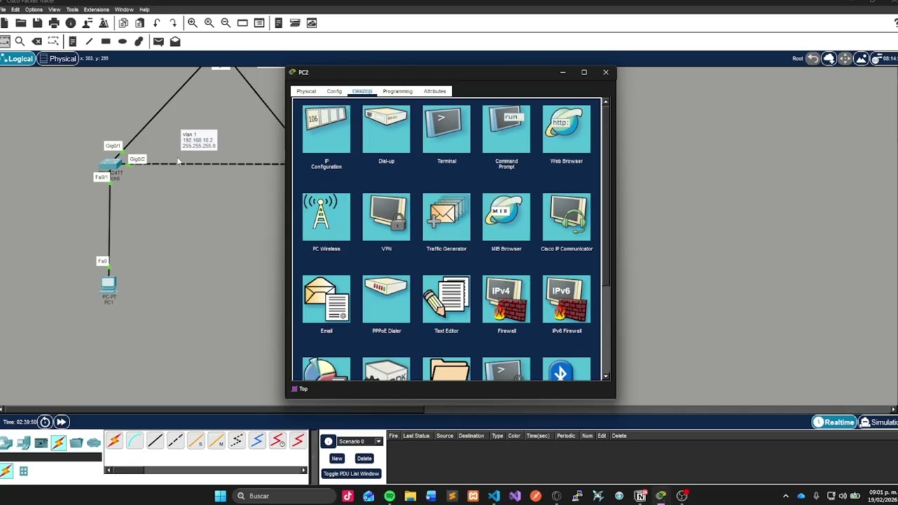
Task: Open the Config tab in PC2
Action: (334, 91)
